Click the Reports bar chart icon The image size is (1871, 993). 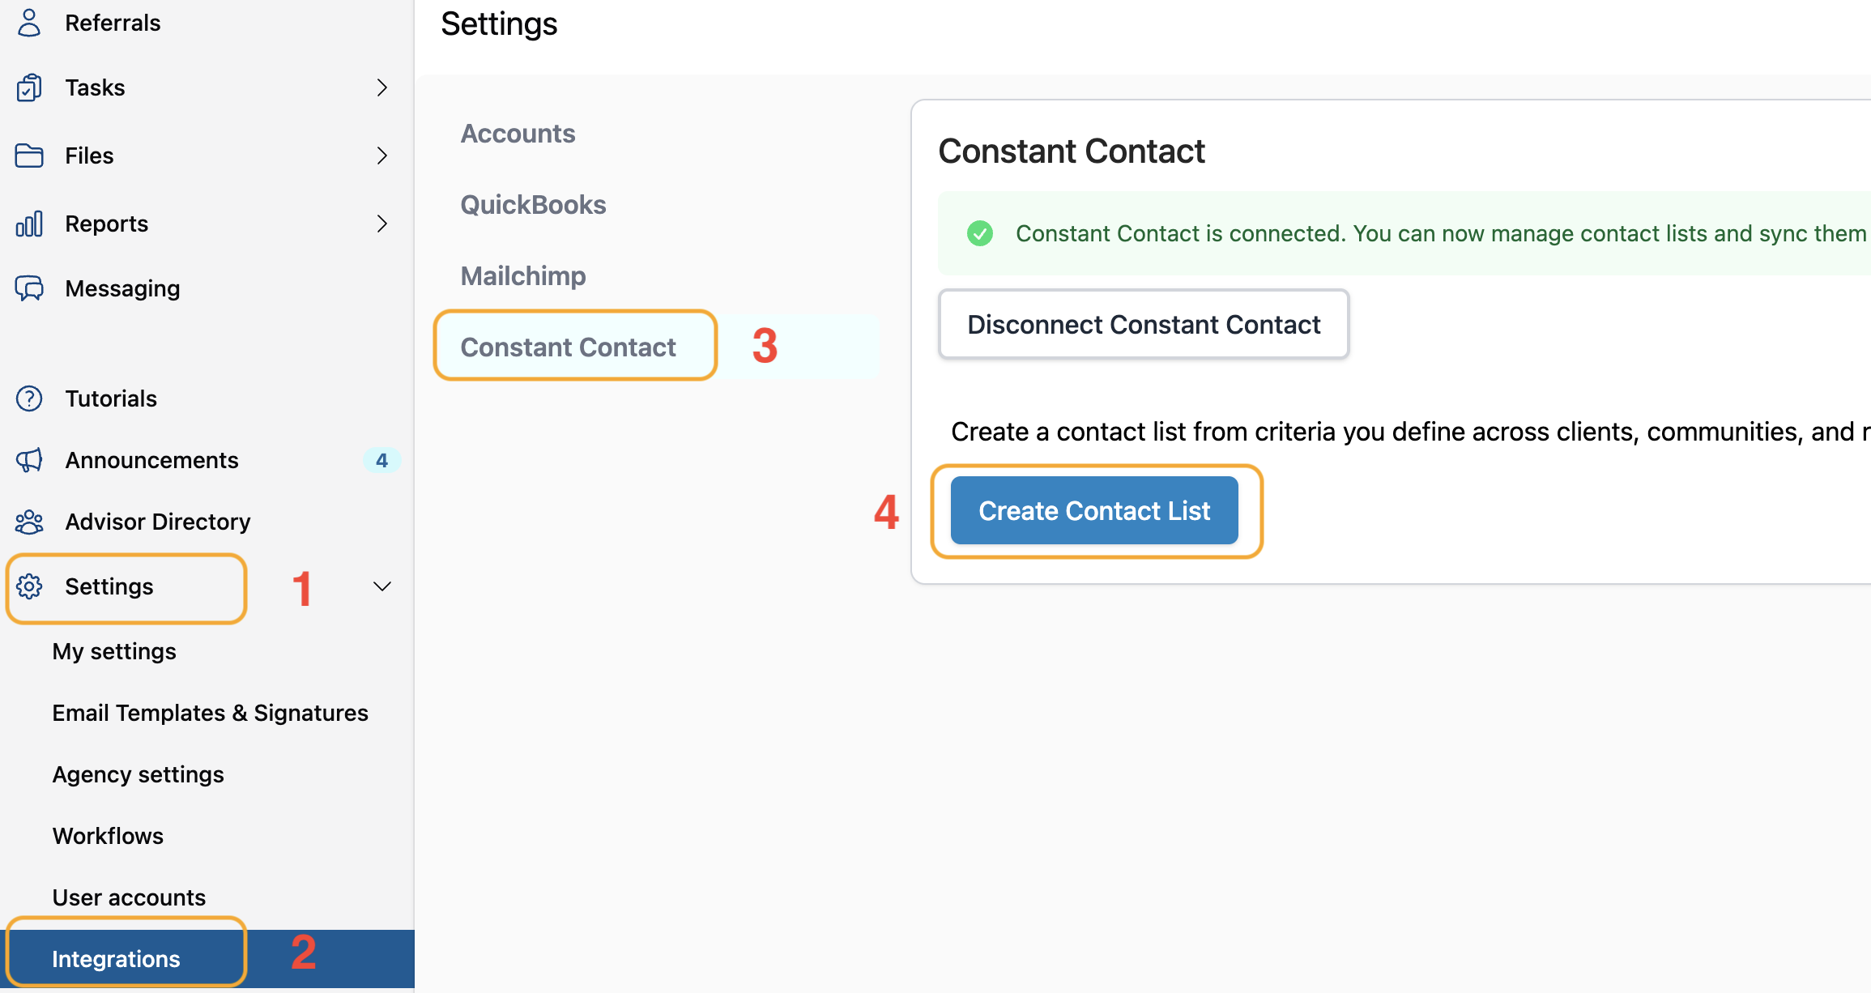click(x=29, y=224)
